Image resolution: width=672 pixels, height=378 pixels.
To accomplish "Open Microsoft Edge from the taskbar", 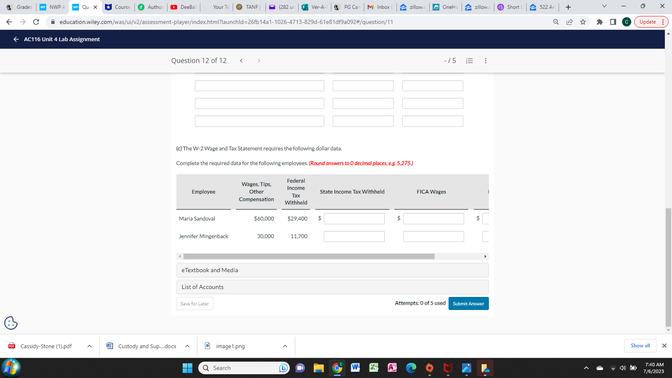I will 411,367.
